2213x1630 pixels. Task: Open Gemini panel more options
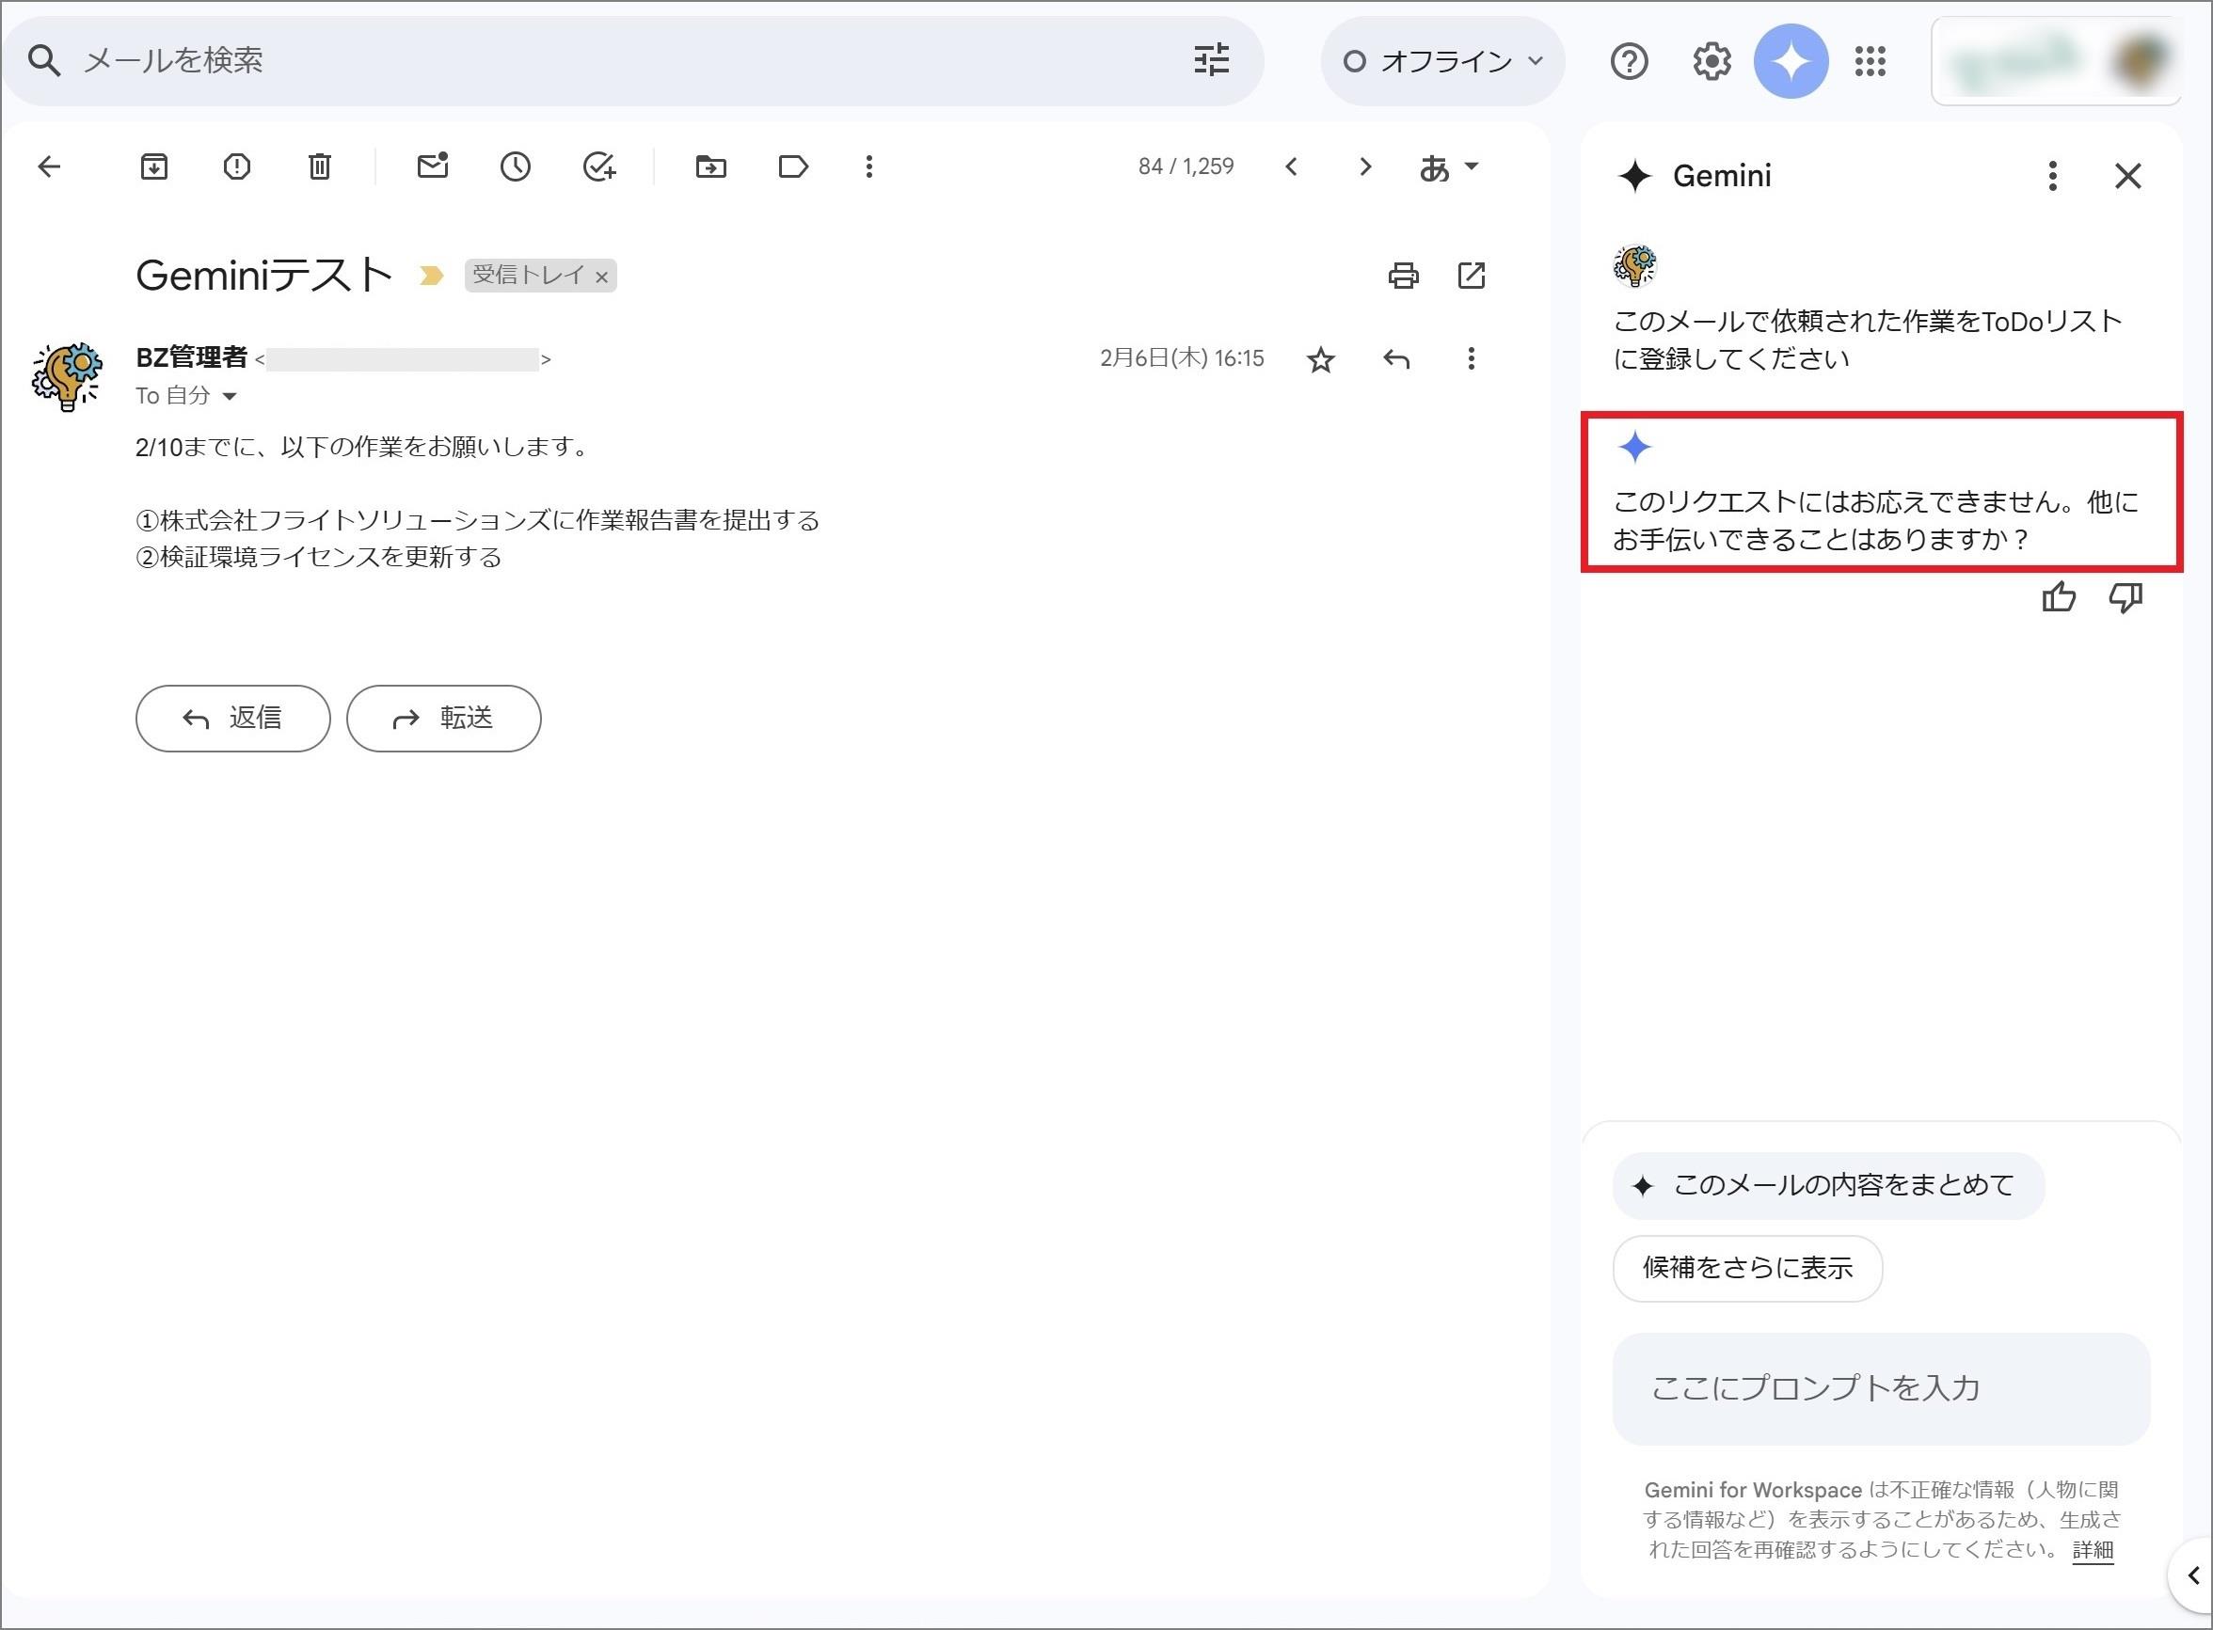point(2052,177)
